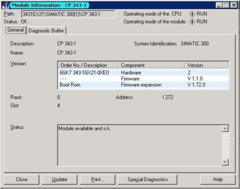Click the Slot value 4
Image resolution: width=240 pixels, height=189 pixels.
(x=59, y=106)
